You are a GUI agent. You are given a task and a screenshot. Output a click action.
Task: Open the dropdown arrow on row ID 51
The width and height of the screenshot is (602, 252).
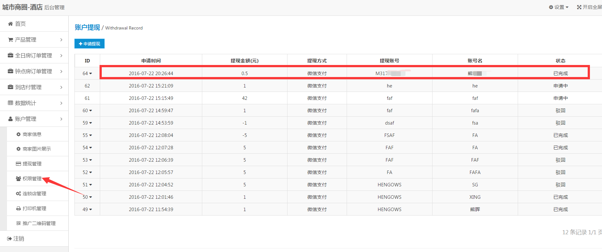click(x=91, y=185)
